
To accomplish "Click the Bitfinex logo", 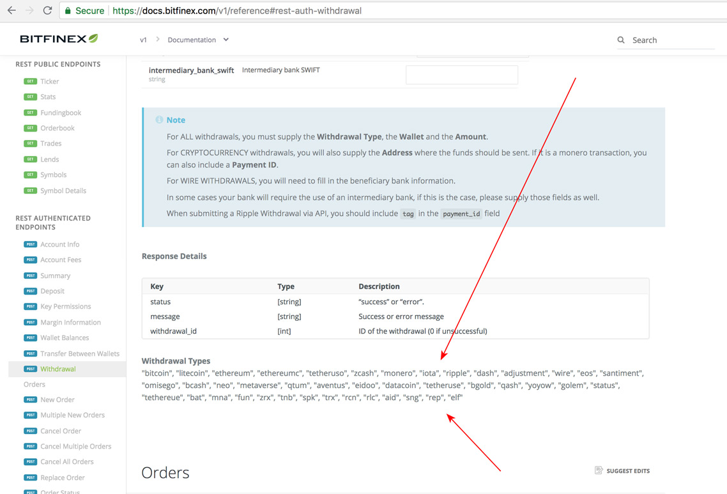I will point(59,38).
